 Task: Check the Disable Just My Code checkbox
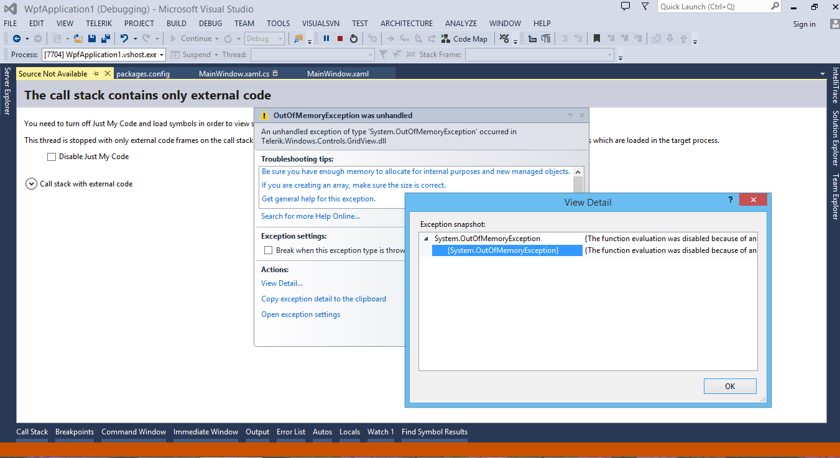pos(52,157)
